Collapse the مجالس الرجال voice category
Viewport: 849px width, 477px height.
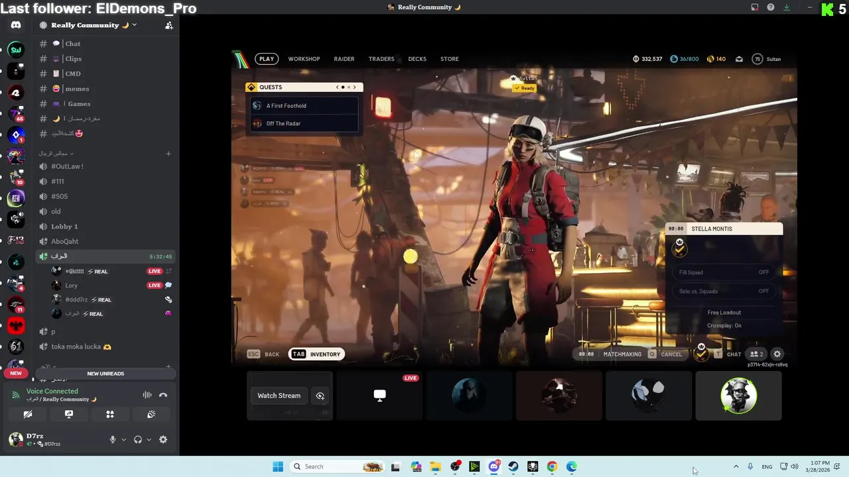[x=57, y=154]
